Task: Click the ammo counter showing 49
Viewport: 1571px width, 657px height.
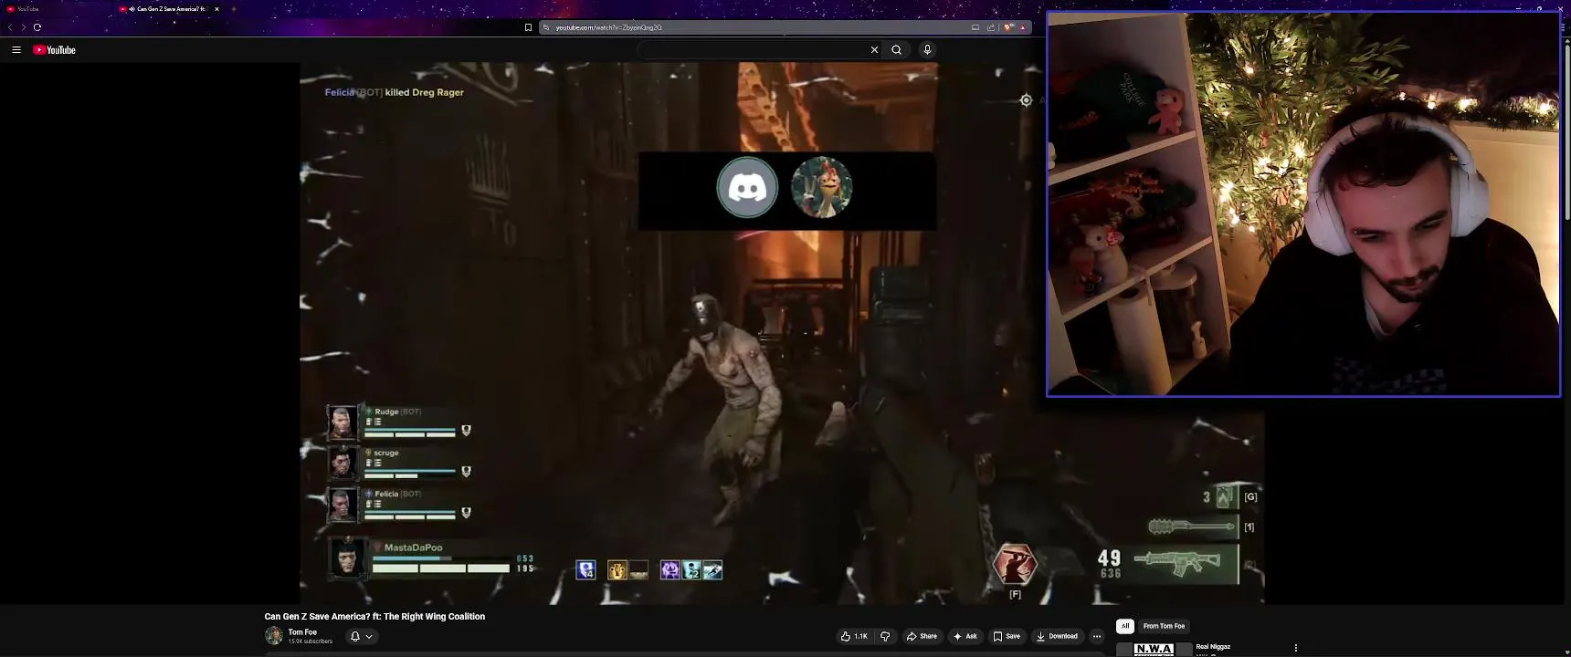Action: point(1109,558)
